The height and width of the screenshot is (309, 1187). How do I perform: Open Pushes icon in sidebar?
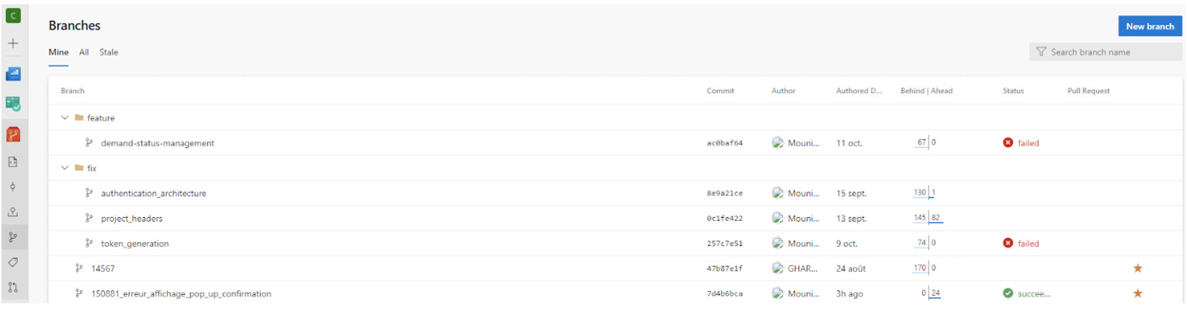13,212
